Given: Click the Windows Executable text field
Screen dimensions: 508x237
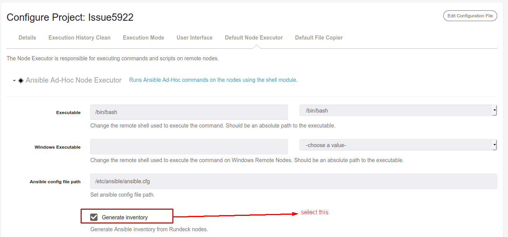Looking at the screenshot, I should [188, 146].
